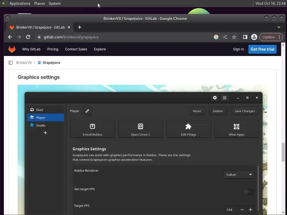Click the page vertical scrollbar thumb
The width and height of the screenshot is (287, 215).
283,152
